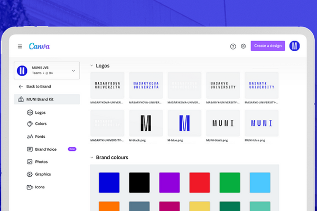Click the Icons cup icon
This screenshot has width=317, height=211.
click(30, 187)
